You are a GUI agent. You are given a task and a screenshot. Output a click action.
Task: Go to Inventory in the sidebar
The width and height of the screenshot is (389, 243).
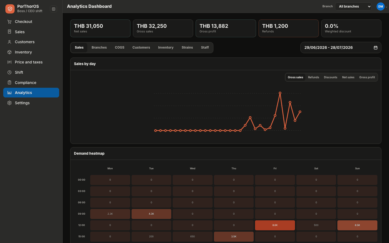coord(31,52)
